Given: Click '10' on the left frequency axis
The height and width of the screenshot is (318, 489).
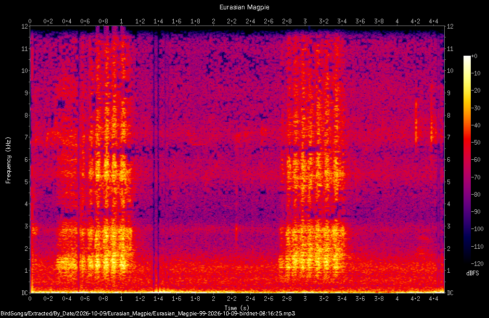Looking at the screenshot, I should click(24, 71).
